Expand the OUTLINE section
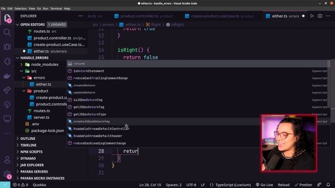 [x=28, y=138]
